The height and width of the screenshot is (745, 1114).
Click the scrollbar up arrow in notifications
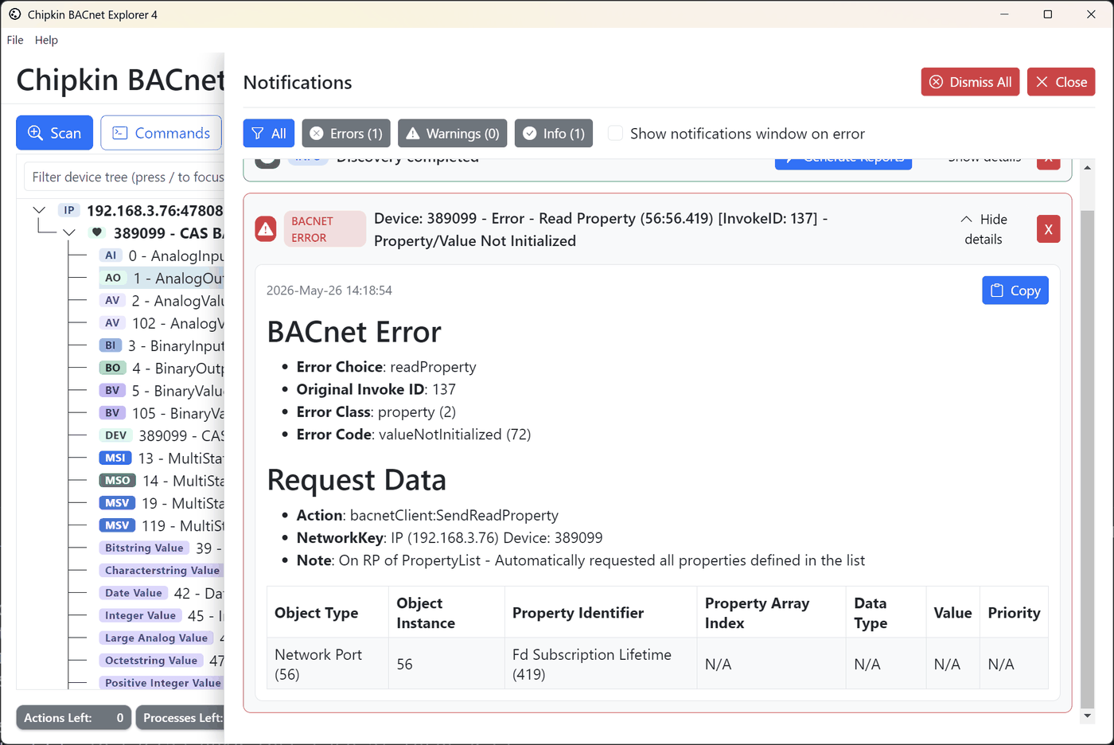point(1087,167)
